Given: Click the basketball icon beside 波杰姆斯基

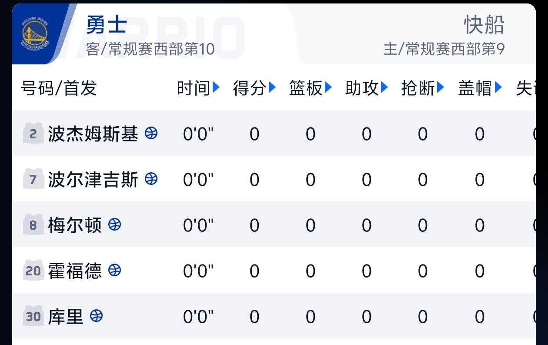Looking at the screenshot, I should pos(150,134).
